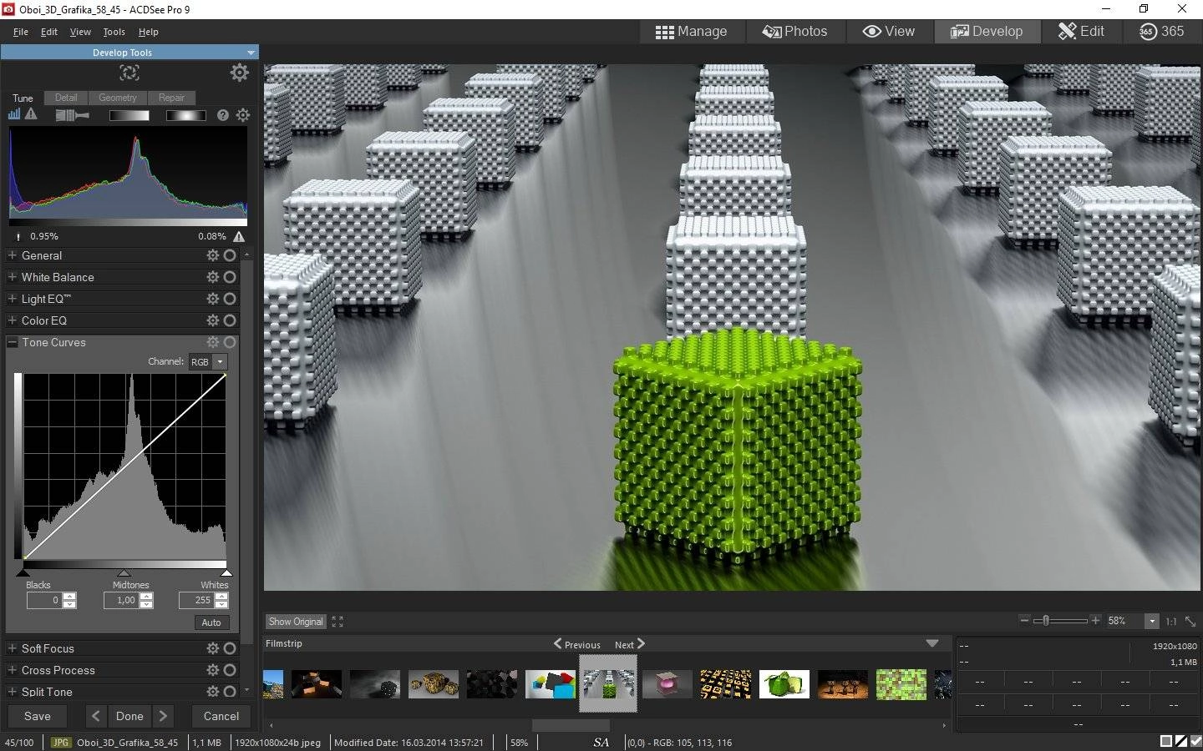Click the Blacks value input field
Image resolution: width=1203 pixels, height=751 pixels.
click(44, 600)
